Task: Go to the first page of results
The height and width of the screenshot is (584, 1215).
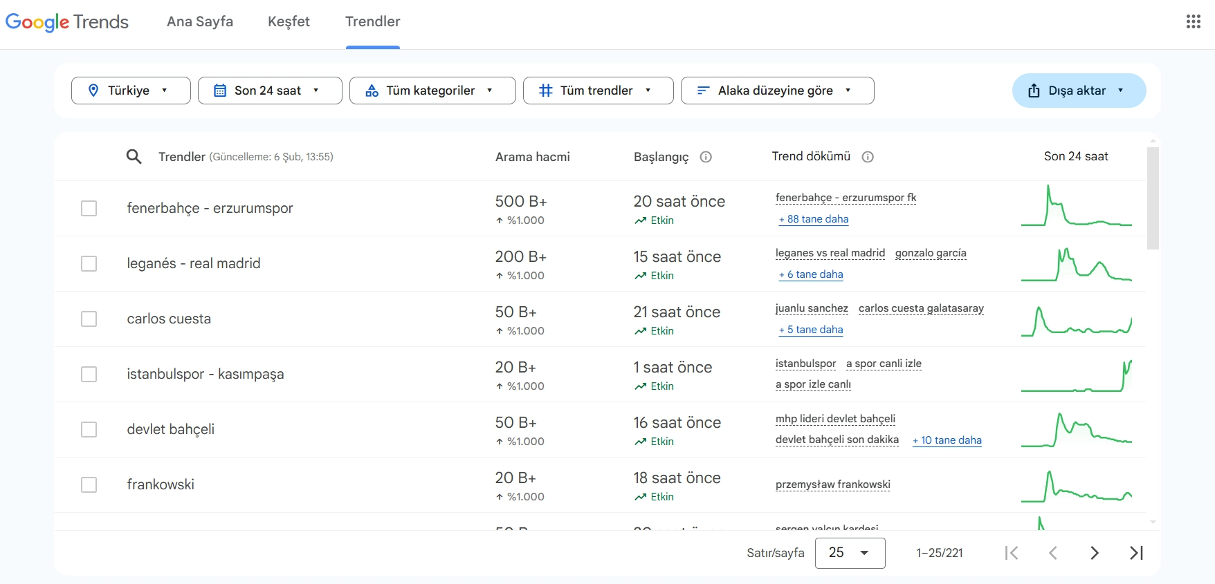Action: coord(1012,553)
